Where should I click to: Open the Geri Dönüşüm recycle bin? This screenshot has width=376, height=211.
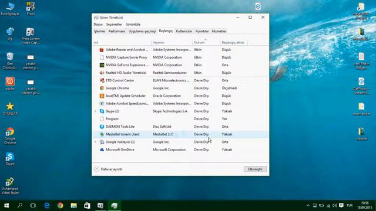click(x=10, y=61)
